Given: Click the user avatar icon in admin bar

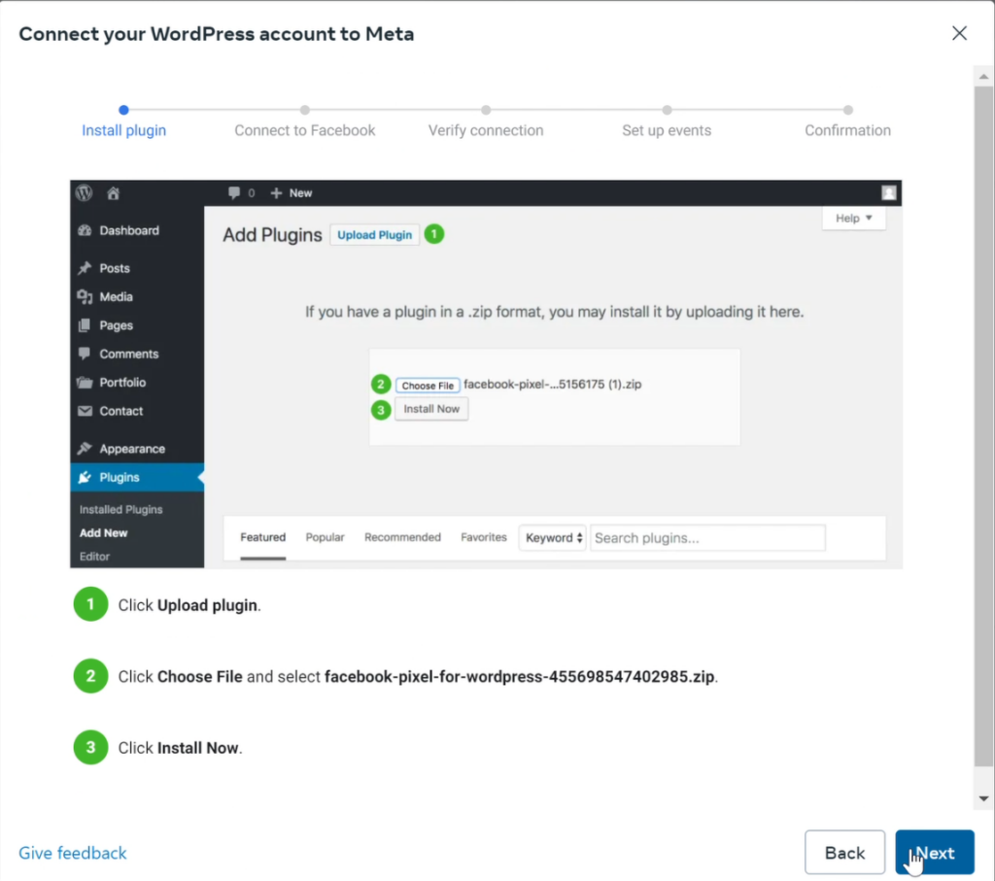Looking at the screenshot, I should click(x=888, y=192).
